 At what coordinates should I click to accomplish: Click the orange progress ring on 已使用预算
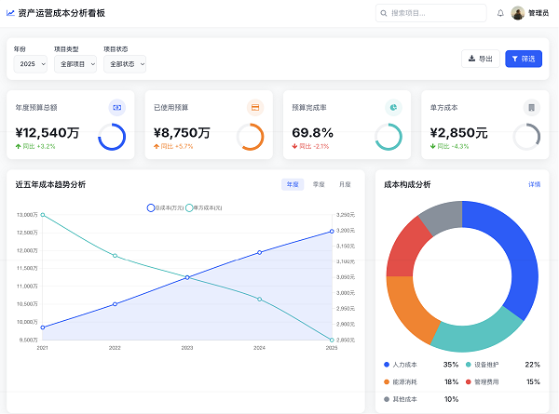pos(251,137)
